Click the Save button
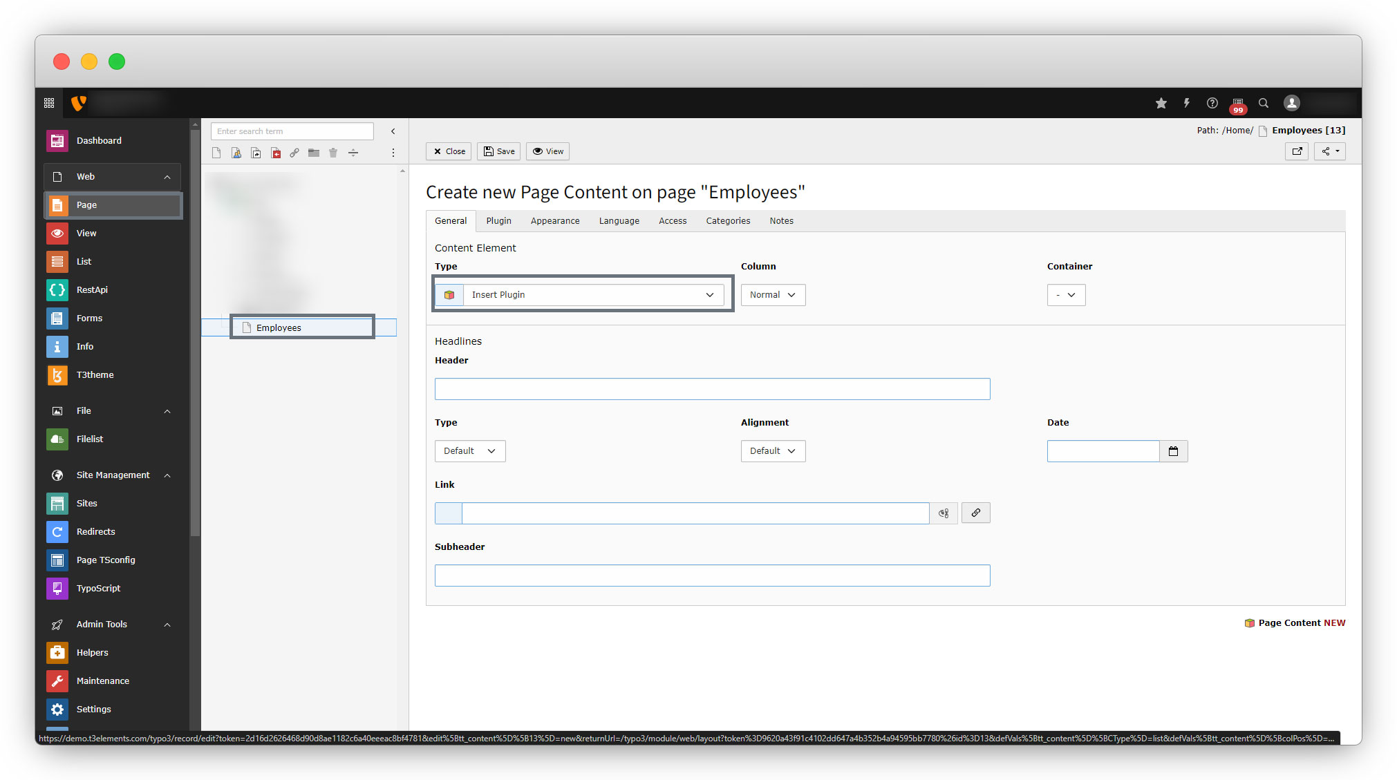The height and width of the screenshot is (780, 1397). pyautogui.click(x=498, y=151)
